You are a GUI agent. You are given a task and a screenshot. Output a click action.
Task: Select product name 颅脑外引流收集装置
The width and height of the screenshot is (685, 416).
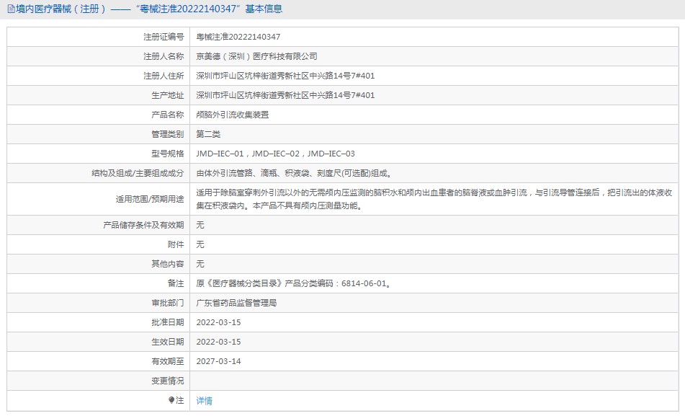click(233, 115)
